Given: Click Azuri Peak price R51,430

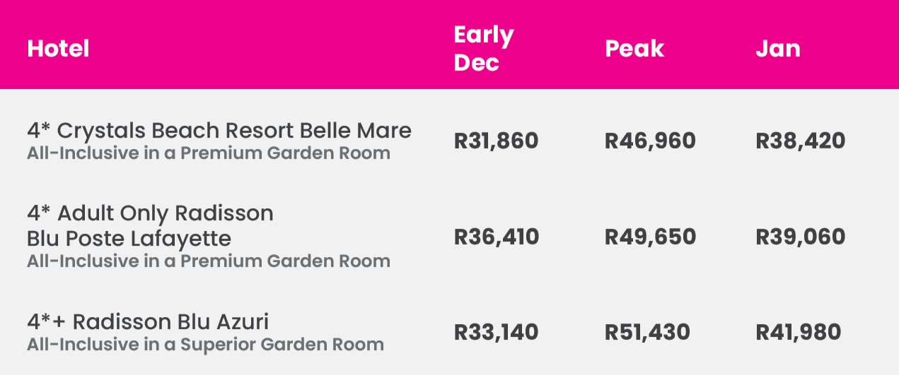Looking at the screenshot, I should (646, 332).
